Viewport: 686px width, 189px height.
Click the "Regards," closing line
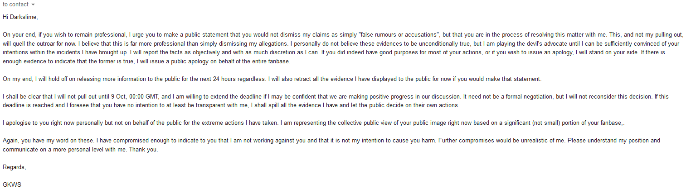[x=15, y=167]
